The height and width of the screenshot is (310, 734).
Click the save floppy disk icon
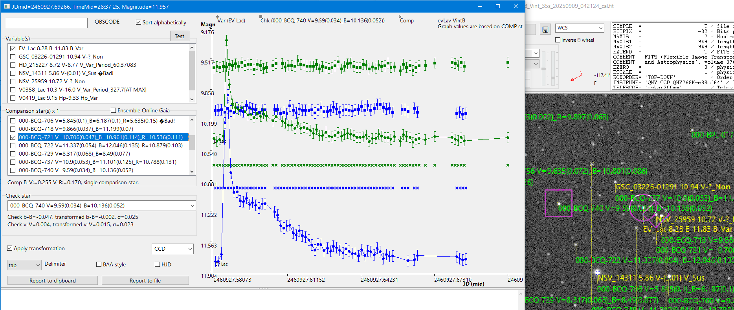click(545, 29)
